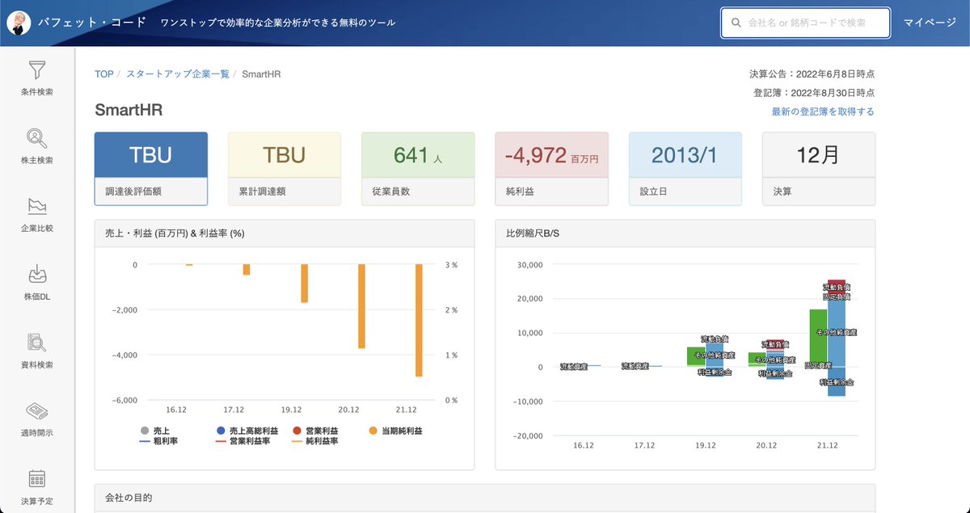Click the 19.12 orange net income bar
970x513 pixels.
pyautogui.click(x=305, y=284)
